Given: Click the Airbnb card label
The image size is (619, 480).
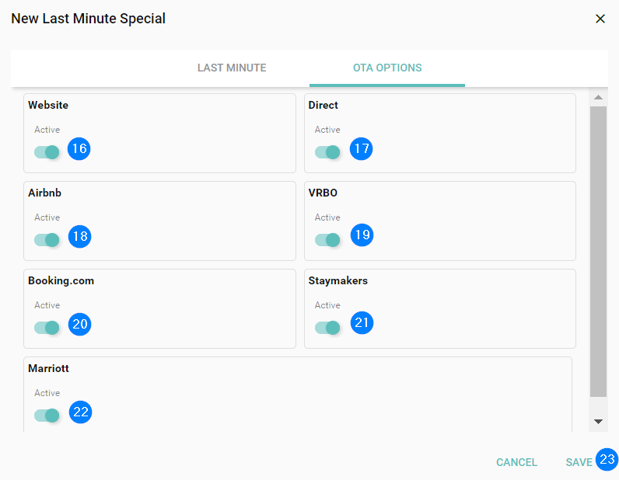Looking at the screenshot, I should [45, 193].
